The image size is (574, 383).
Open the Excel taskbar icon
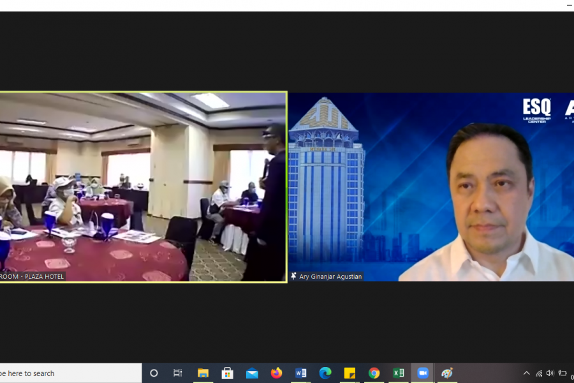click(x=399, y=373)
